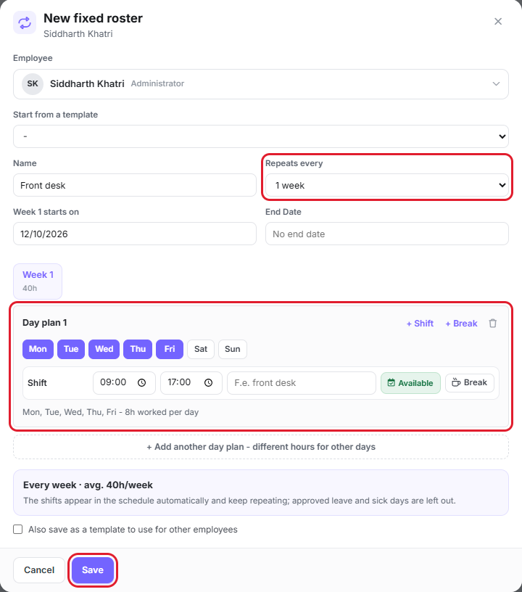The height and width of the screenshot is (592, 522).
Task: Click the End Date field
Action: click(387, 234)
